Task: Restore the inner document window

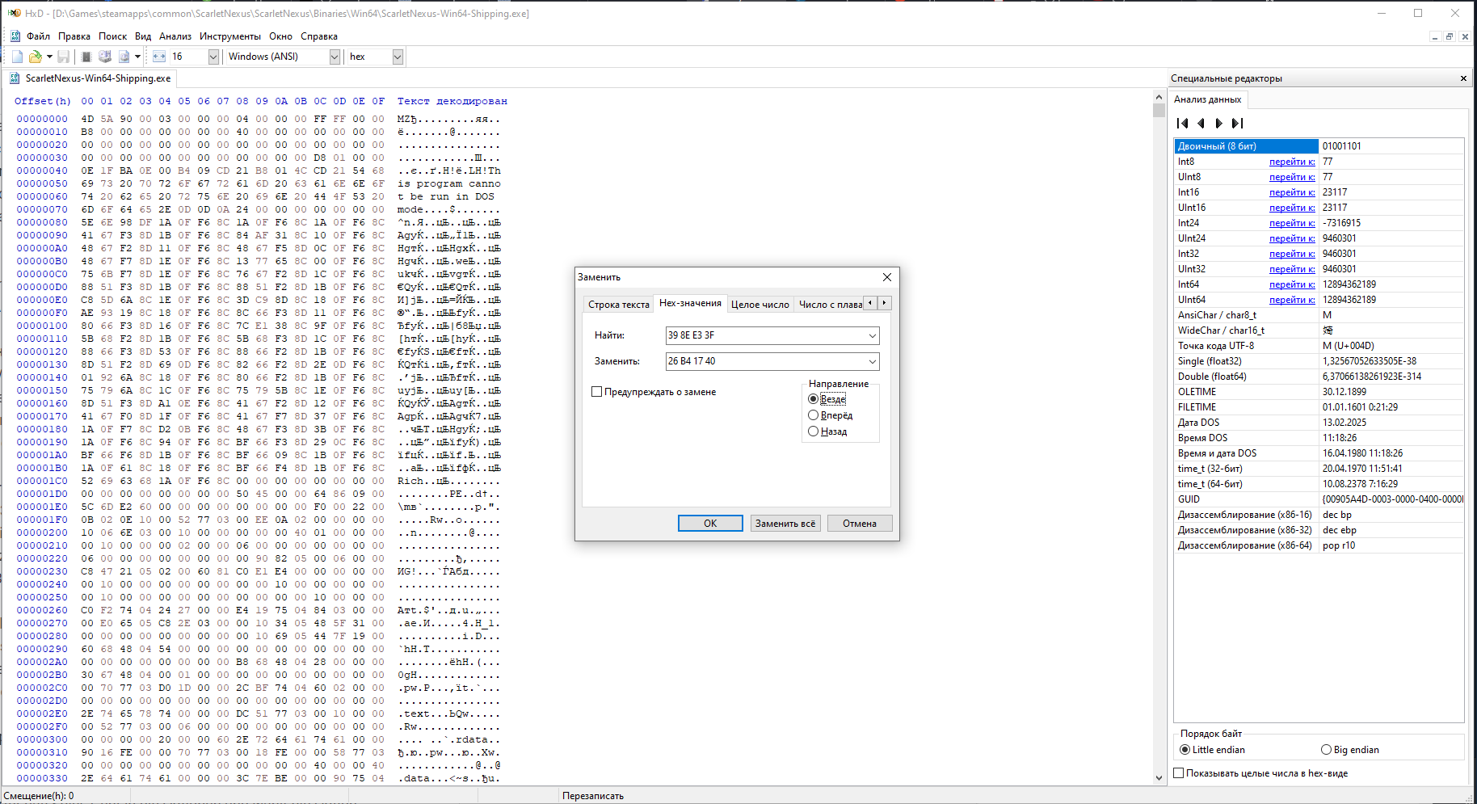Action: click(1450, 37)
